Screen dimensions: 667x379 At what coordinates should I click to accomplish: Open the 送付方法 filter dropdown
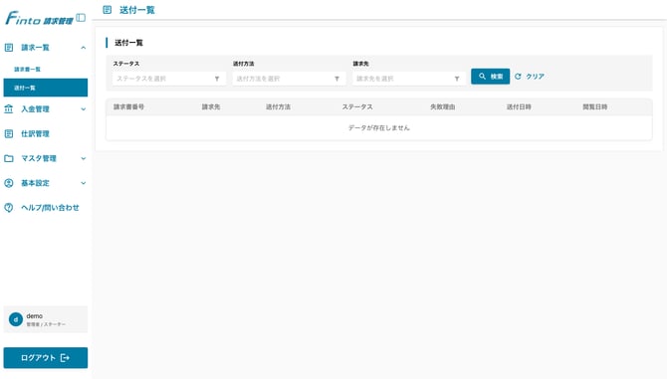tap(289, 79)
